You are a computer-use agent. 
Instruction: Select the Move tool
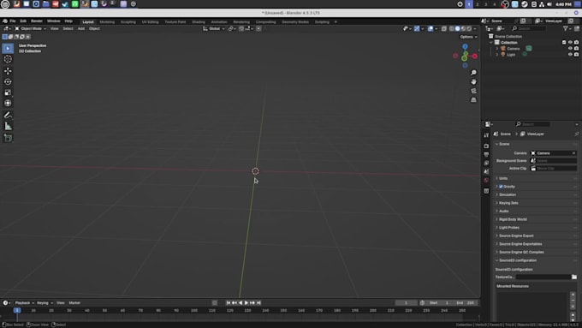click(x=8, y=71)
